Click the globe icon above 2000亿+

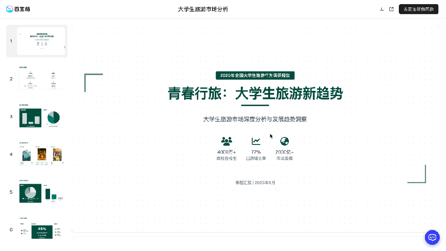pyautogui.click(x=284, y=141)
